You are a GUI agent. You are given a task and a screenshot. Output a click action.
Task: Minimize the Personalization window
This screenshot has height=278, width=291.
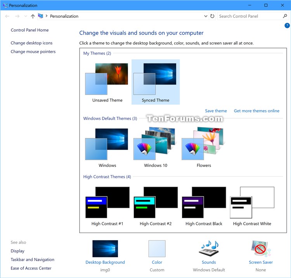[x=249, y=5]
